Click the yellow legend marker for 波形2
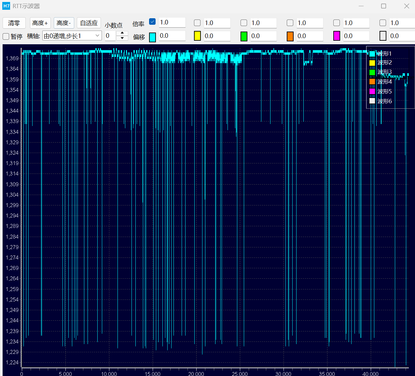 coord(372,63)
